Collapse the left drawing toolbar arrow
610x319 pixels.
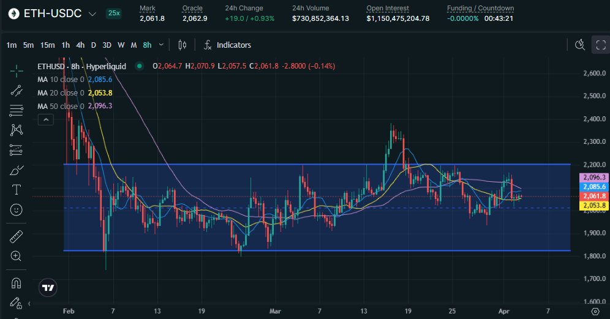[29, 304]
